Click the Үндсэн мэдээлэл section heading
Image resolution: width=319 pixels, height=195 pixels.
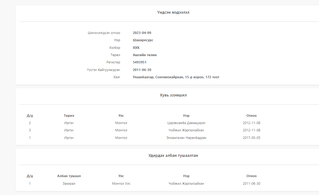click(x=173, y=12)
